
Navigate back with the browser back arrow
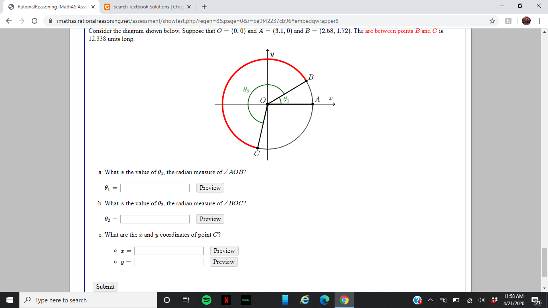(x=8, y=20)
